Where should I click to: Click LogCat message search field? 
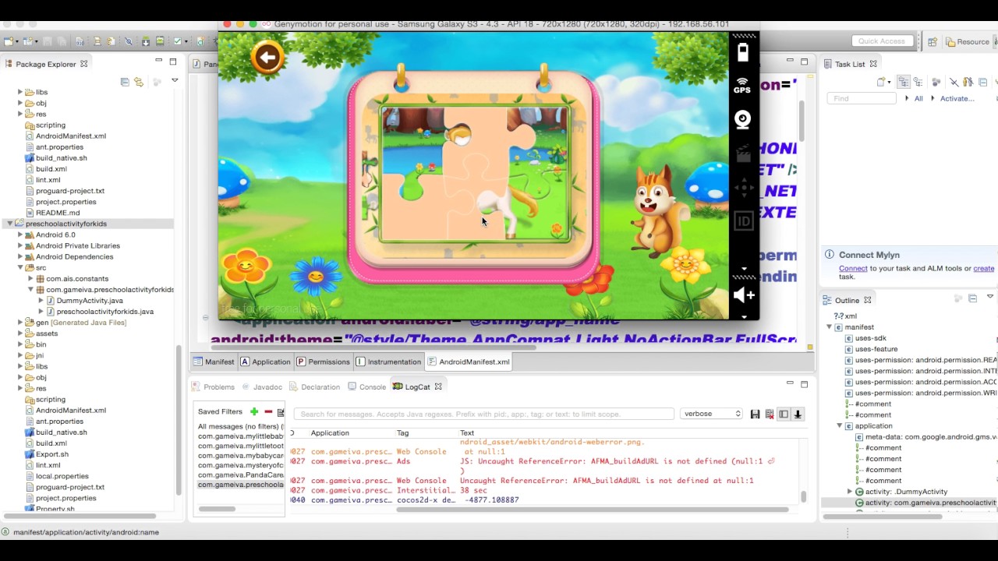tap(483, 414)
